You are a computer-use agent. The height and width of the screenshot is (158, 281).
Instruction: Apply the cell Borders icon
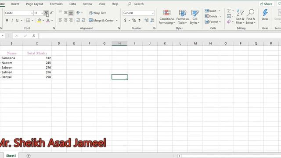tap(28, 20)
